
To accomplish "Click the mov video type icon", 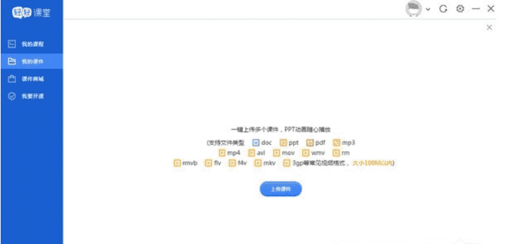I will 276,153.
